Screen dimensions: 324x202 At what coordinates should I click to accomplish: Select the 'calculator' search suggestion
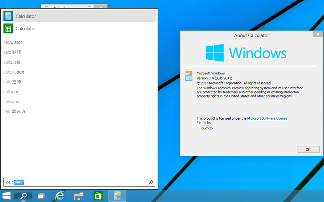coord(13,42)
